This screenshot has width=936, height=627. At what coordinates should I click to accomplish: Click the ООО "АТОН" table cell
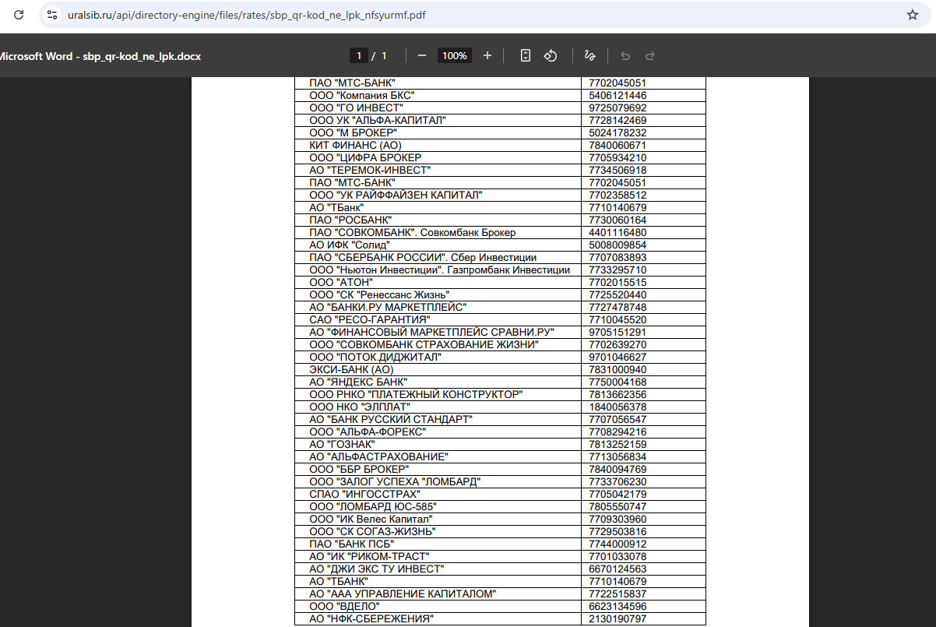coord(341,283)
